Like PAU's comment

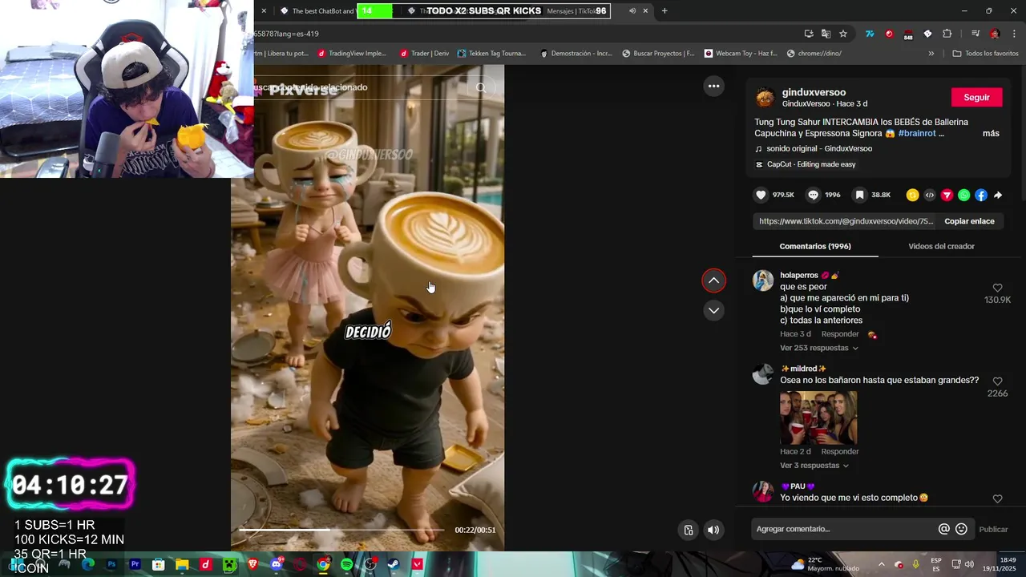pyautogui.click(x=997, y=498)
